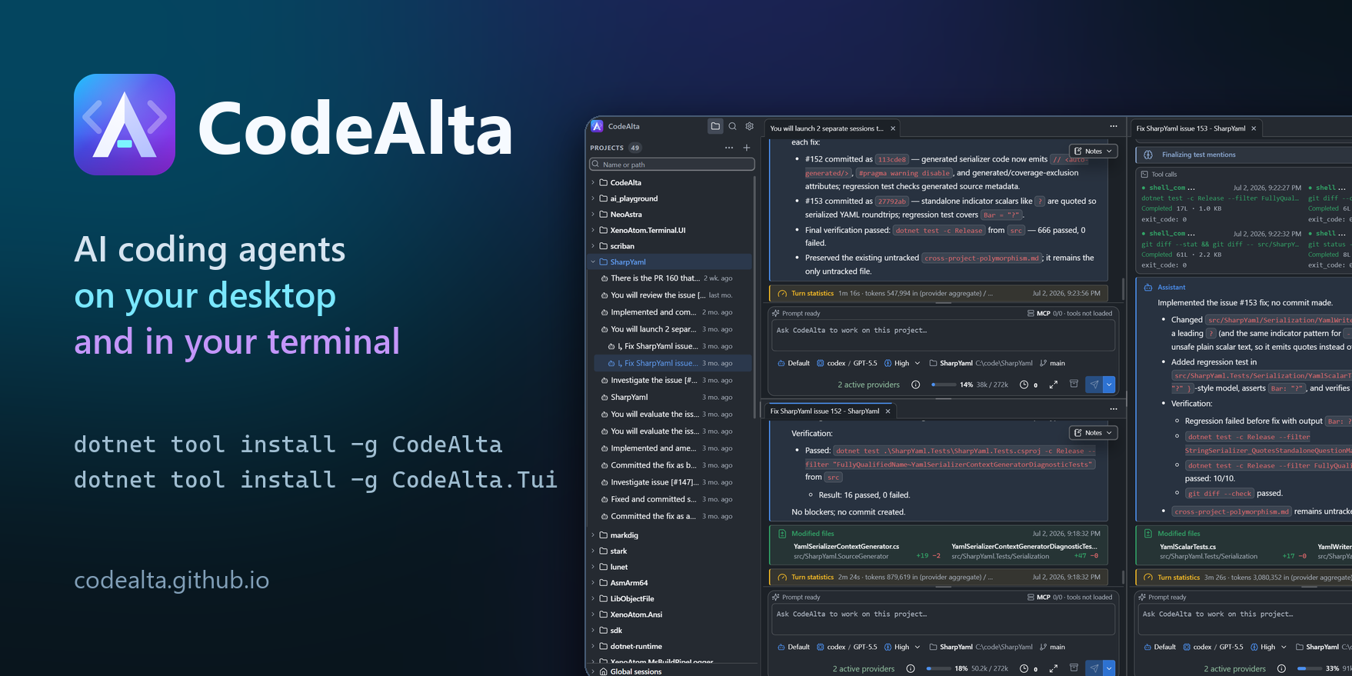Click the queue clock icon in the issue 152 pane
This screenshot has width=1352, height=676.
click(1024, 668)
